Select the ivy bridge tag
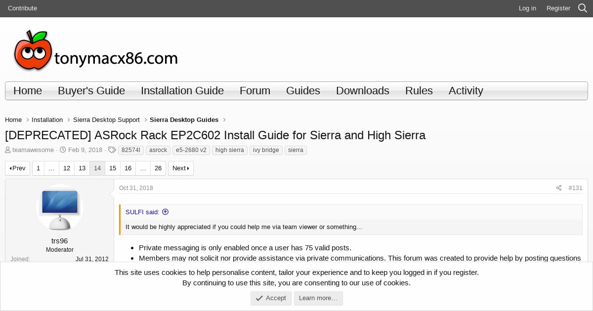This screenshot has width=593, height=311. tap(266, 150)
